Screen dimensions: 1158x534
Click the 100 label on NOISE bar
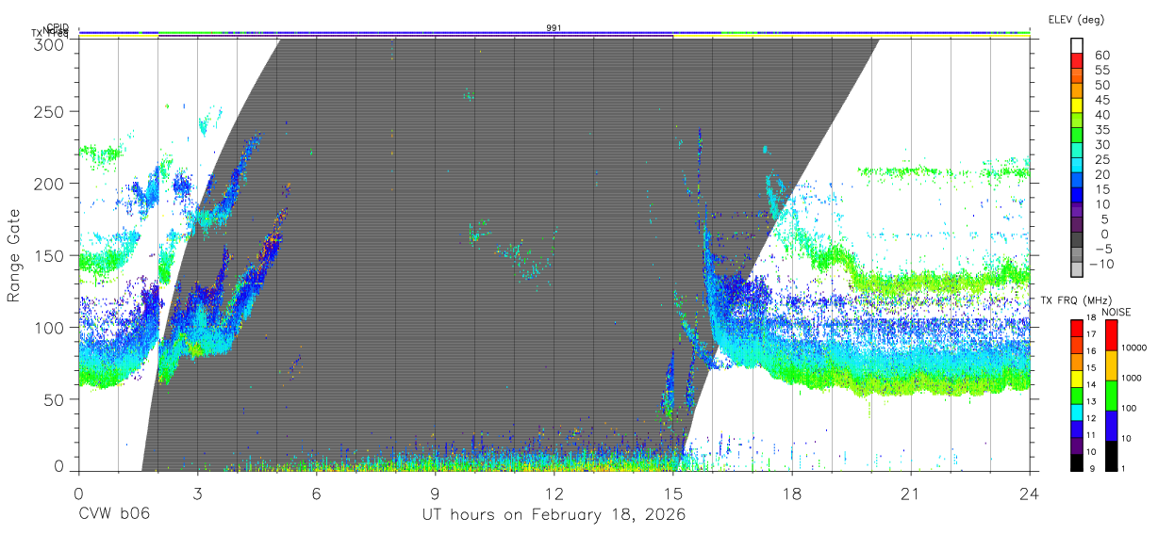pos(1129,408)
